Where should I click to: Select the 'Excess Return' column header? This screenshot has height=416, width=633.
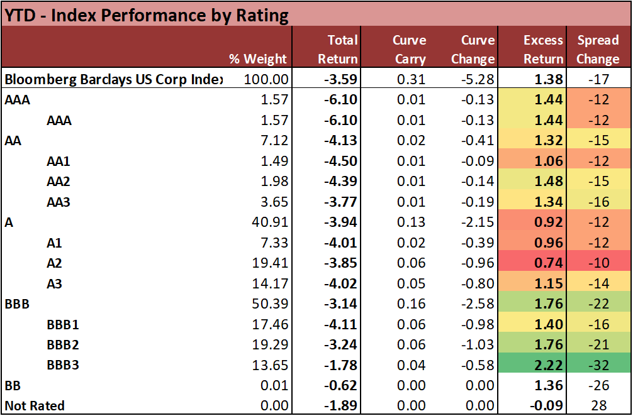pos(543,50)
